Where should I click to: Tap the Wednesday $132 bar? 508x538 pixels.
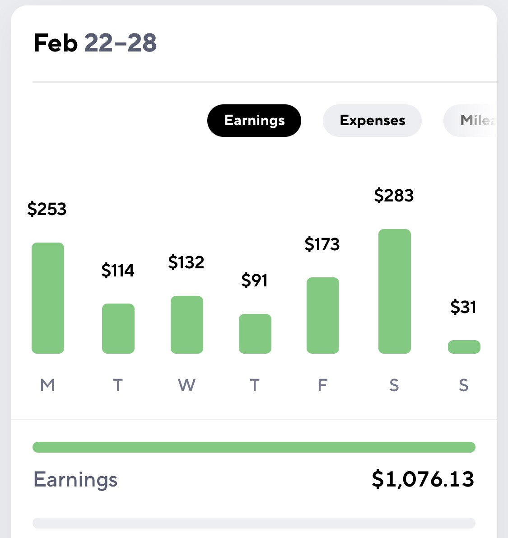pos(186,325)
